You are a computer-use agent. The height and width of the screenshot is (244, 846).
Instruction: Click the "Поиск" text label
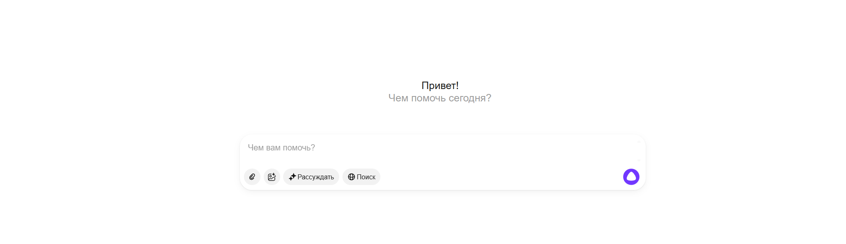pyautogui.click(x=366, y=177)
